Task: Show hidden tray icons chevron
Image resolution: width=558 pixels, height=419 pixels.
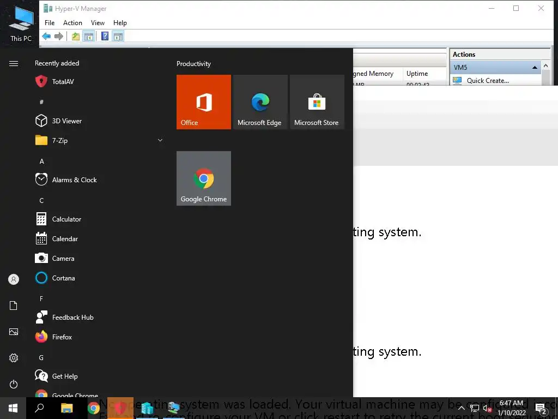Action: [x=462, y=408]
